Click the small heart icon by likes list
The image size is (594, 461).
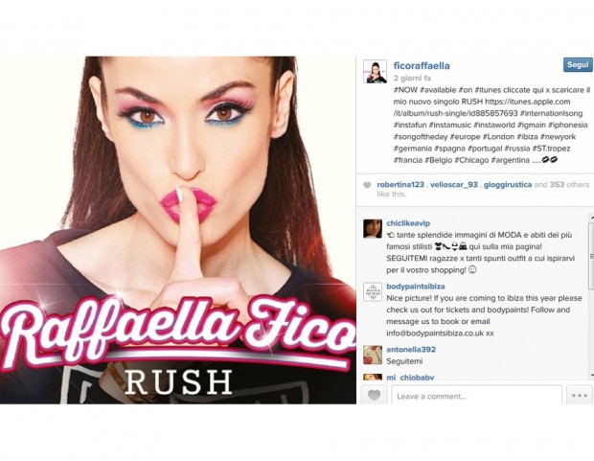(x=367, y=185)
